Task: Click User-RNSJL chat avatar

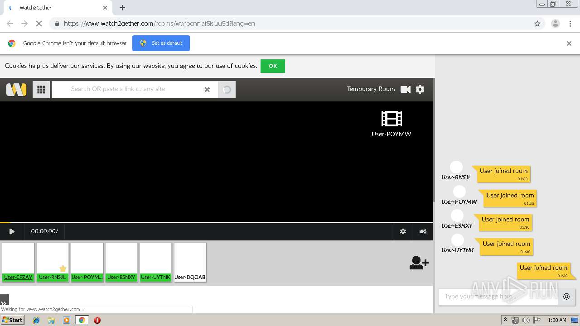Action: (x=456, y=168)
